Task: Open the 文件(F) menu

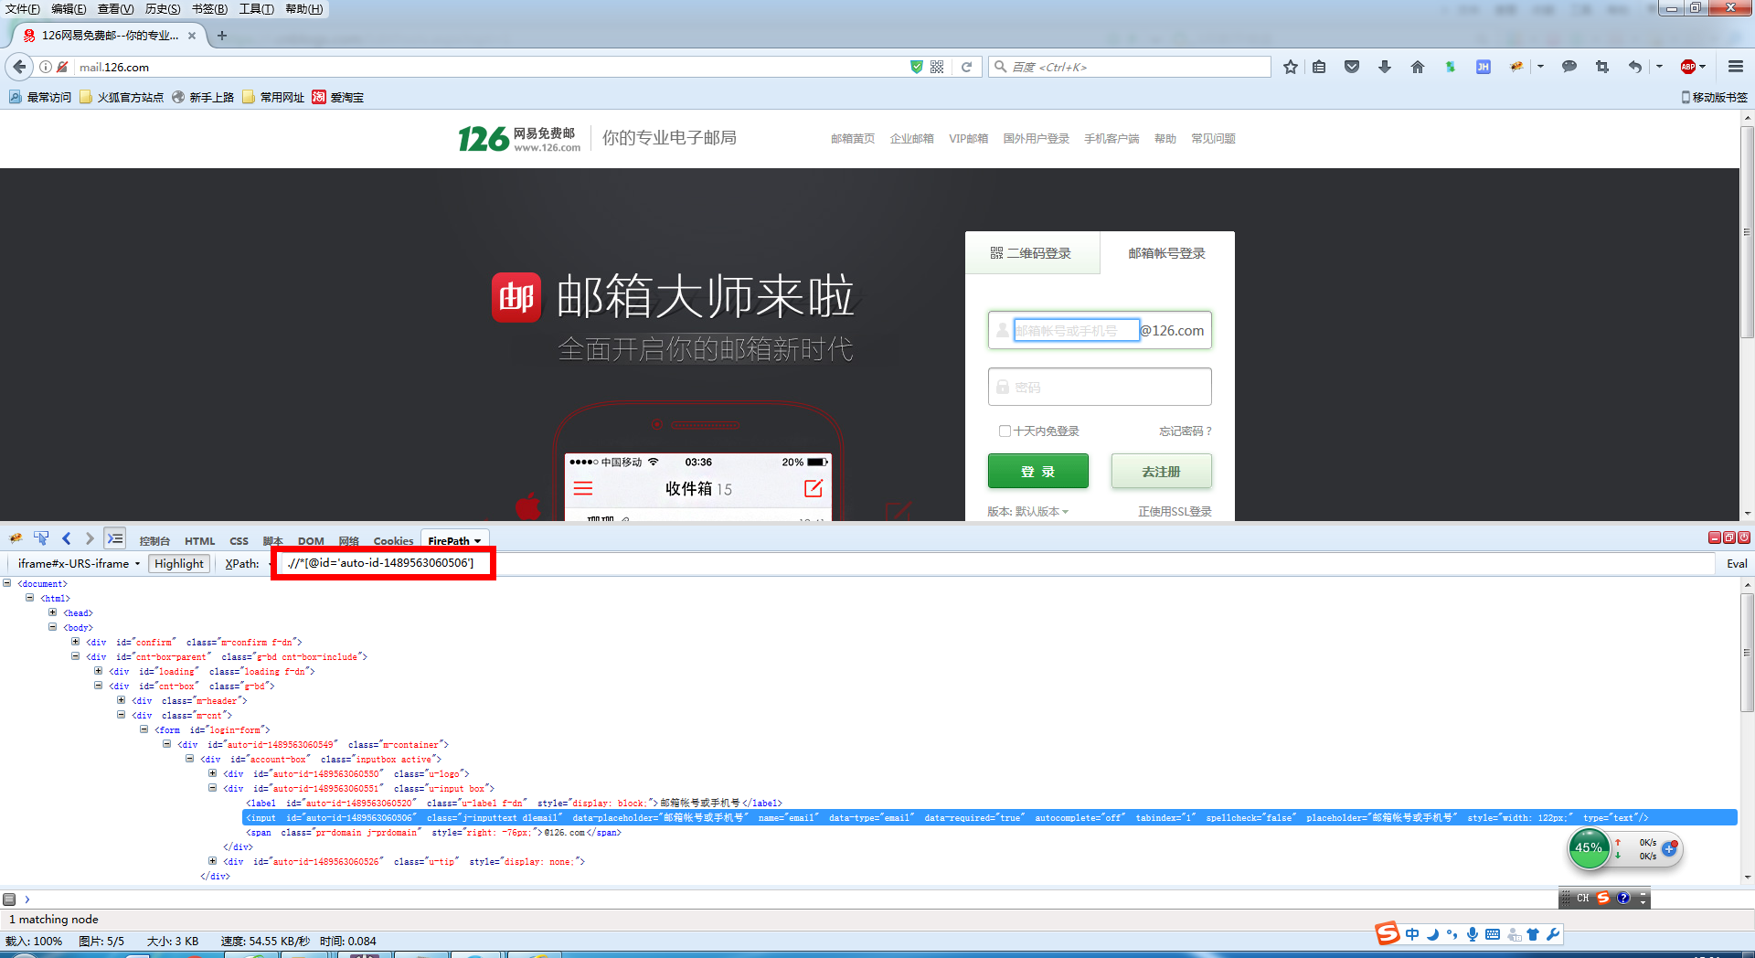Action: click(x=23, y=9)
